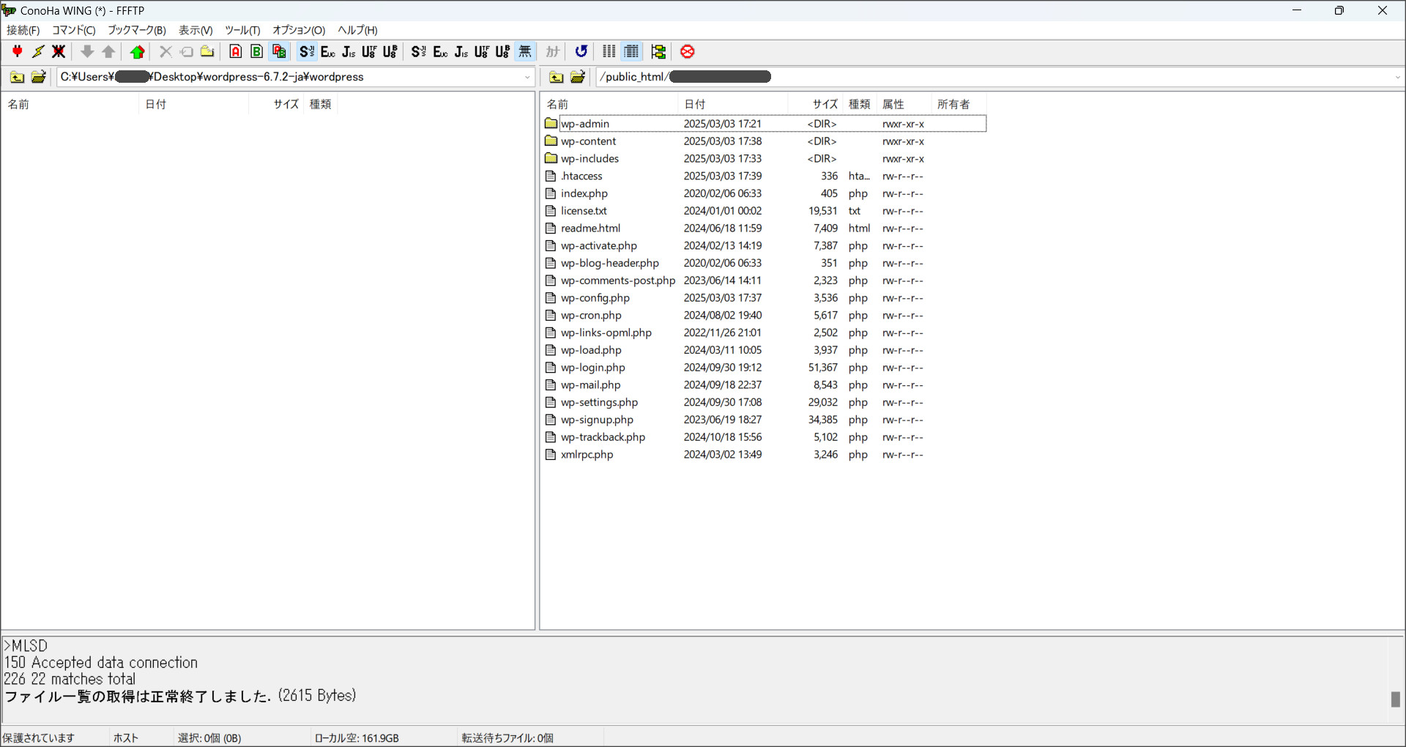Click the Delete X toolbar icon
This screenshot has height=747, width=1406.
165,51
